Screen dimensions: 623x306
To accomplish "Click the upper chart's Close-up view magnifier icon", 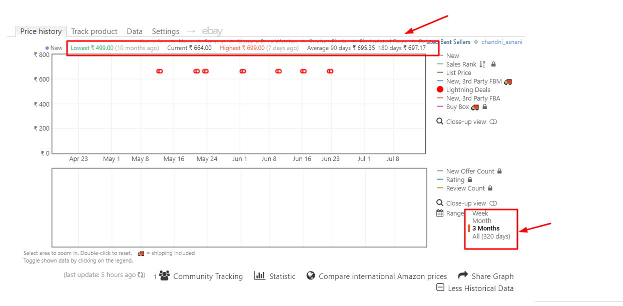I will click(440, 121).
